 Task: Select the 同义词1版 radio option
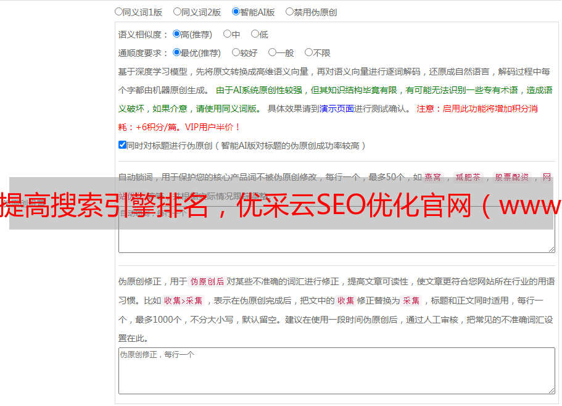pos(118,12)
